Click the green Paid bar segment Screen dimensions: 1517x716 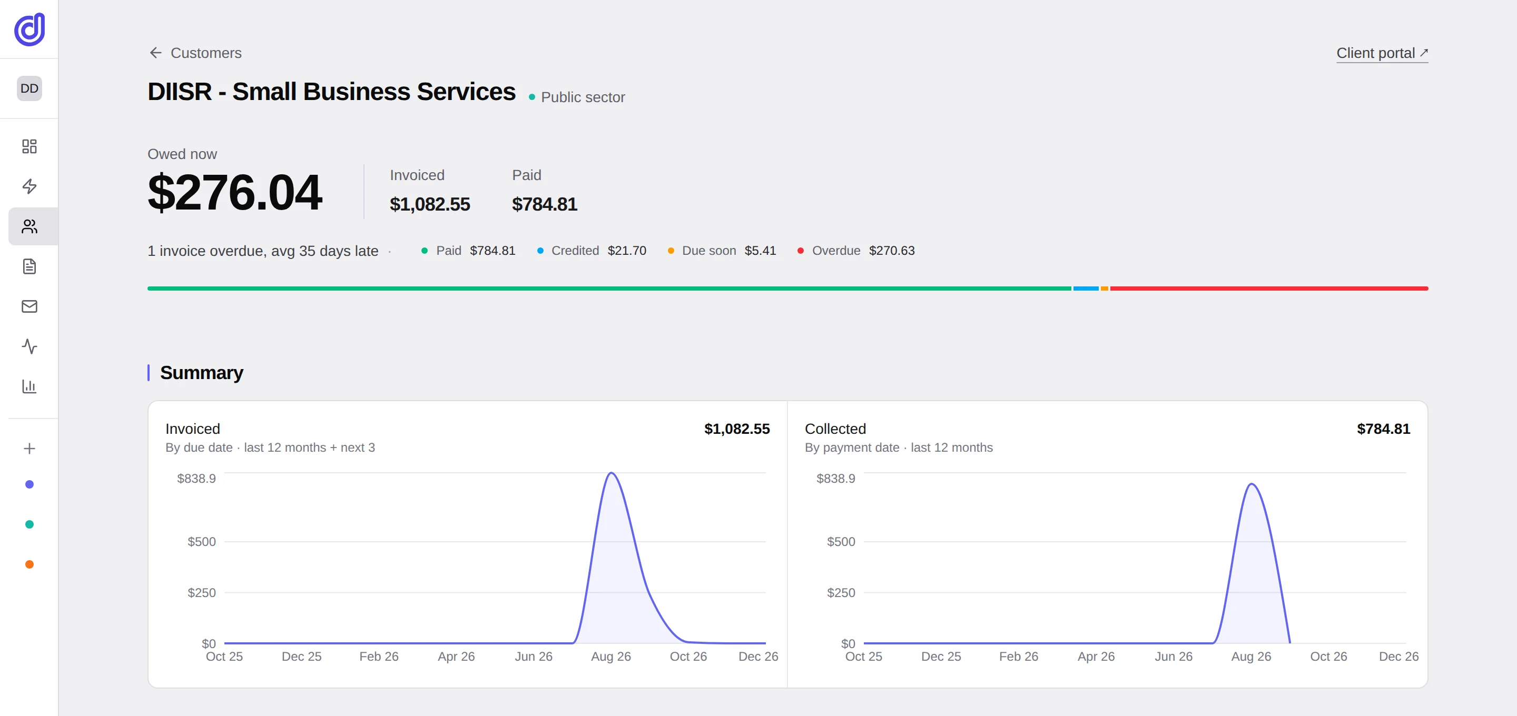coord(609,289)
